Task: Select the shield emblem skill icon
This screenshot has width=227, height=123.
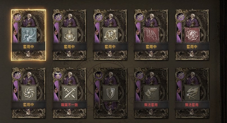Action: point(111,93)
